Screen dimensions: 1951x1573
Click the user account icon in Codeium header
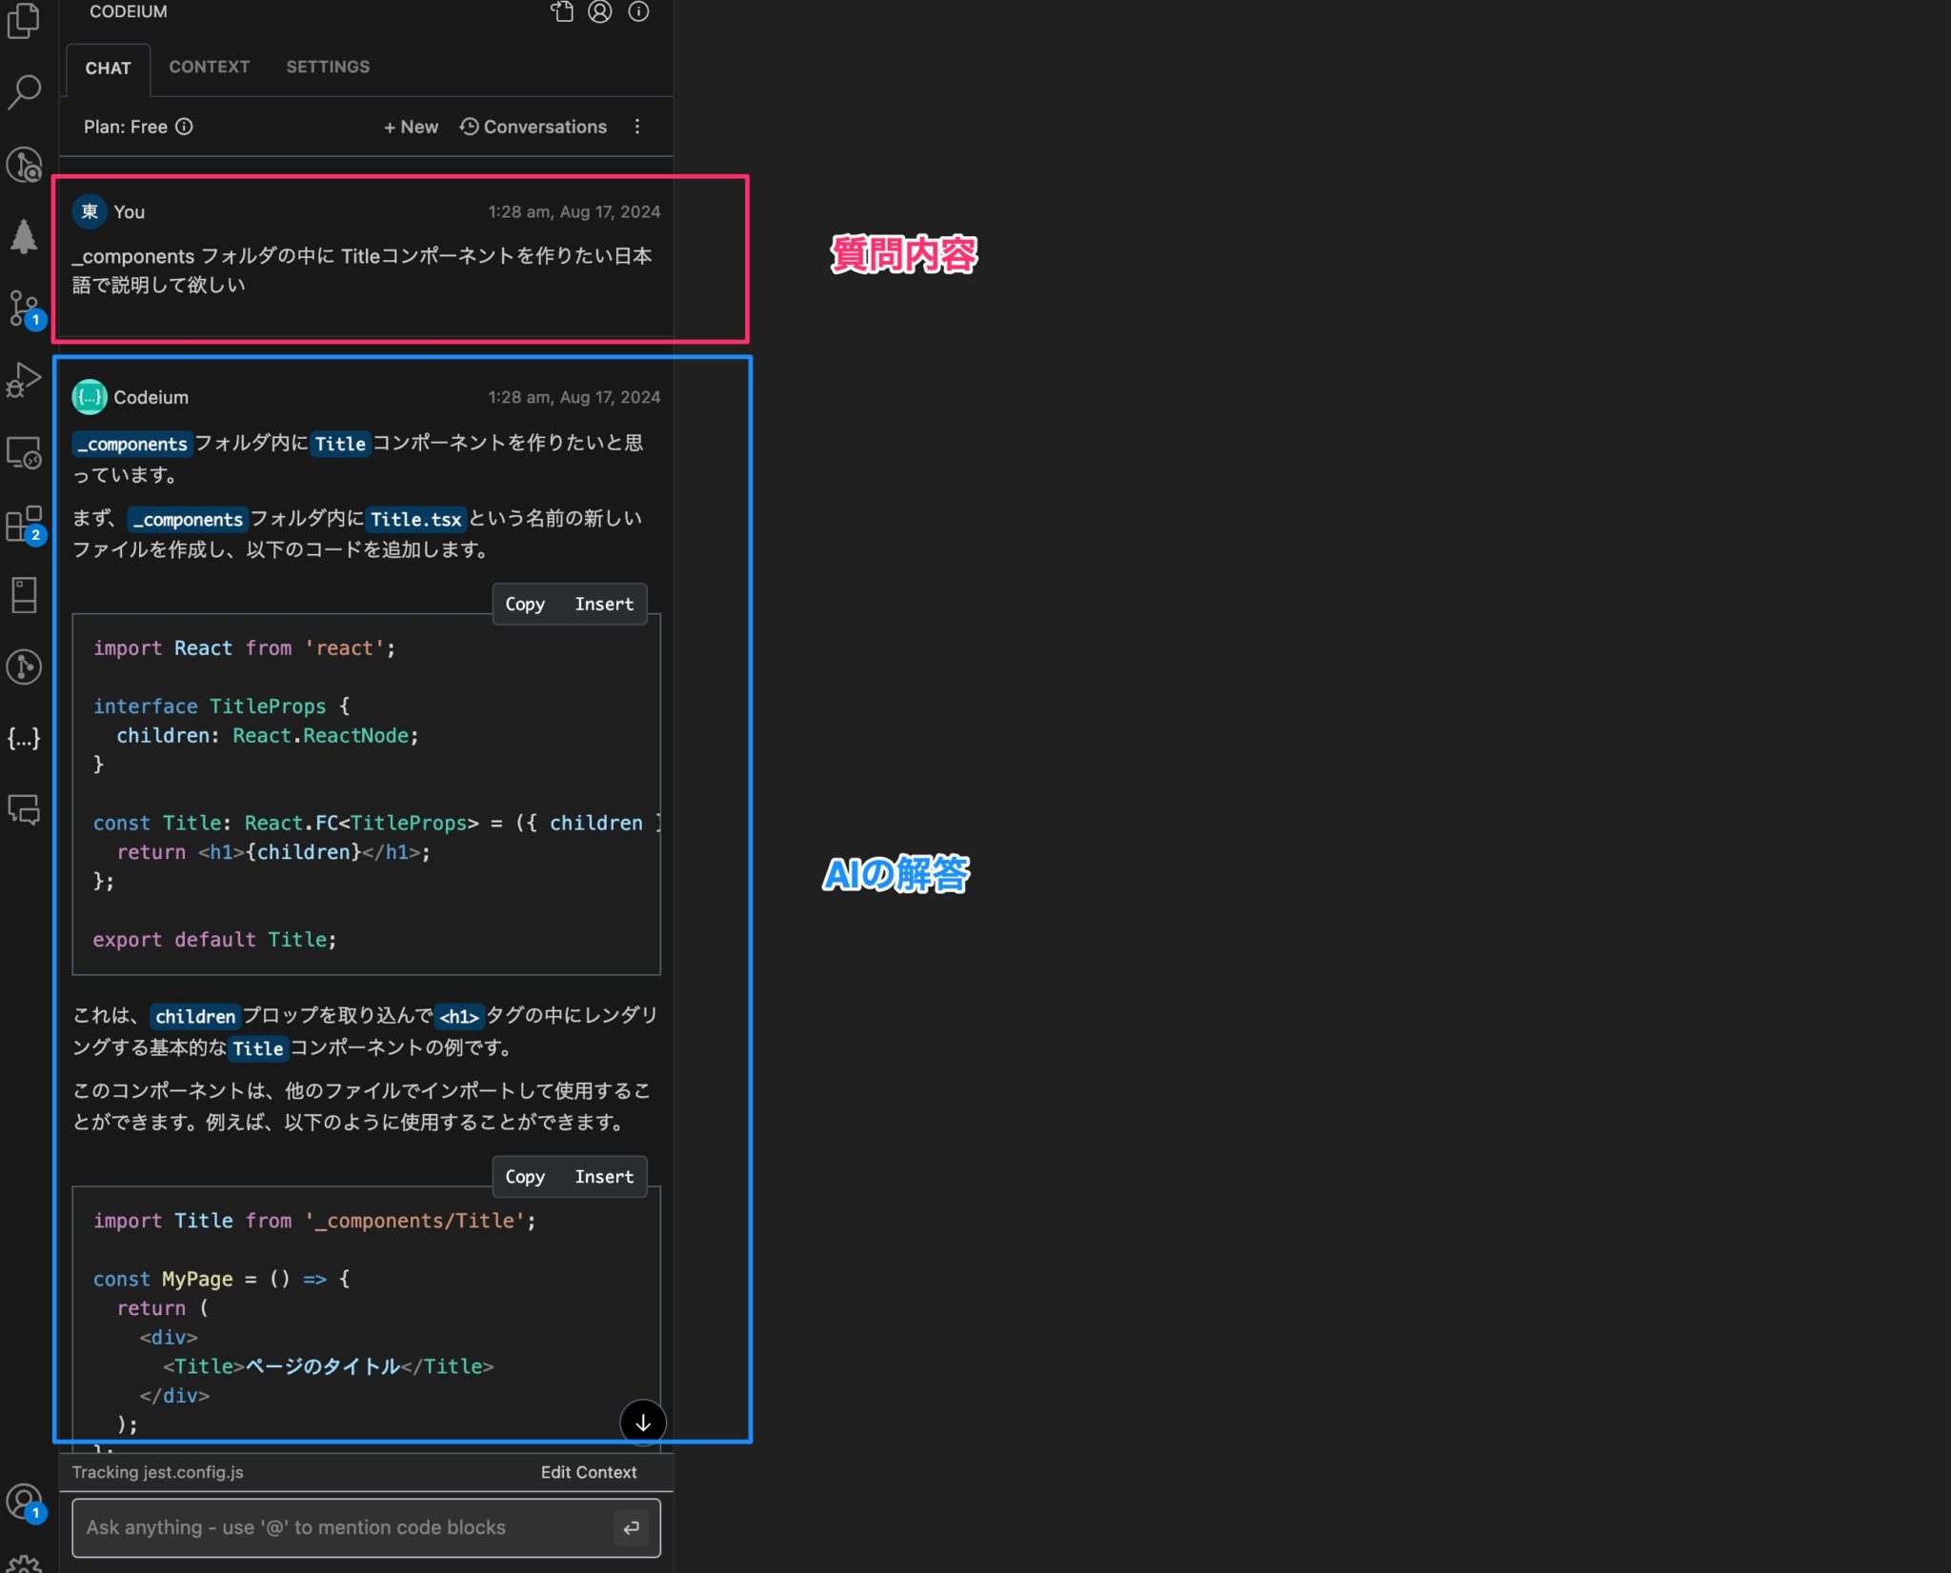pyautogui.click(x=599, y=12)
